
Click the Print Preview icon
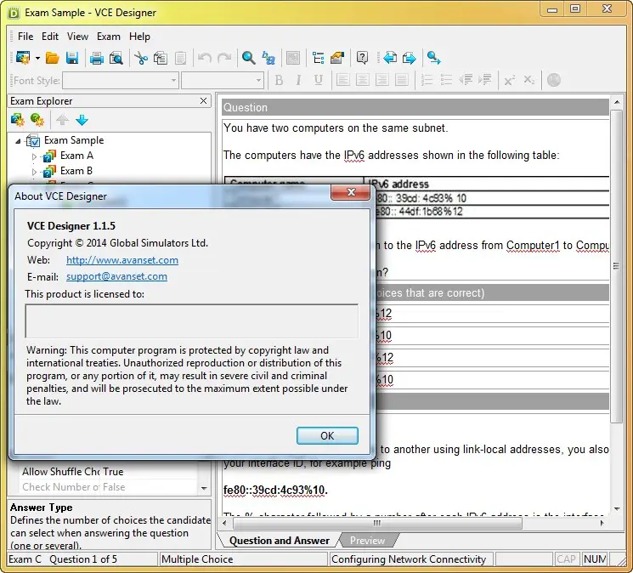point(116,58)
